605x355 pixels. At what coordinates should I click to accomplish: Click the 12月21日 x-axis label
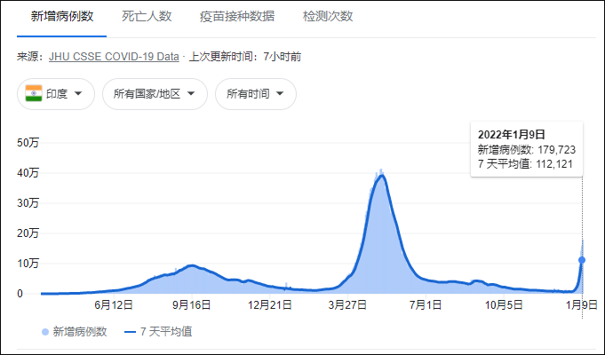270,305
